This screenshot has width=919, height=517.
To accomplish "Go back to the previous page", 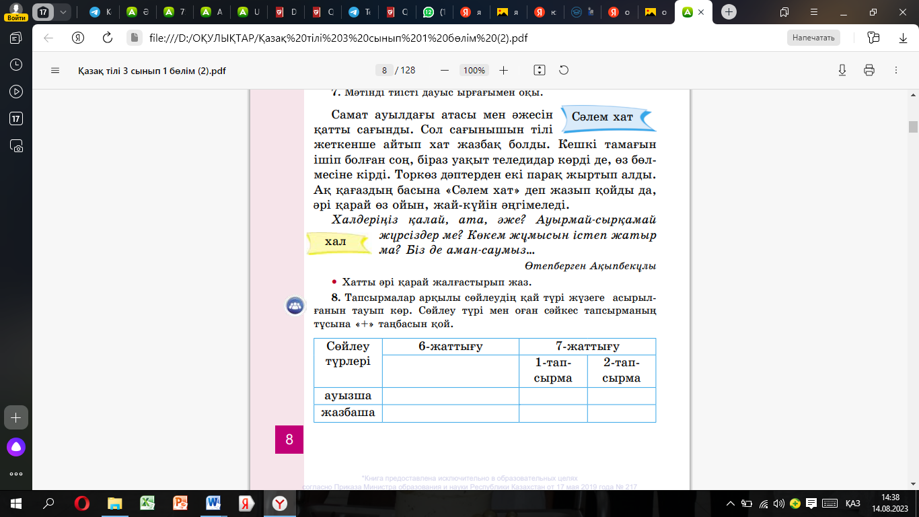I will [x=48, y=38].
